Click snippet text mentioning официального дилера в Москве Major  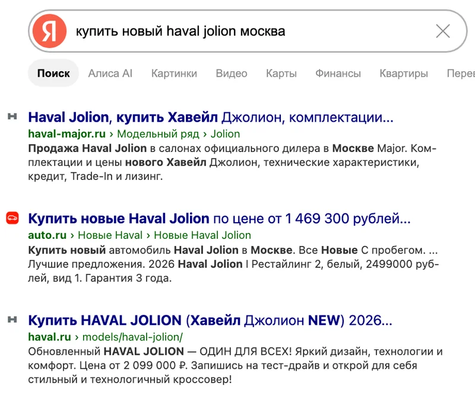[x=305, y=149]
